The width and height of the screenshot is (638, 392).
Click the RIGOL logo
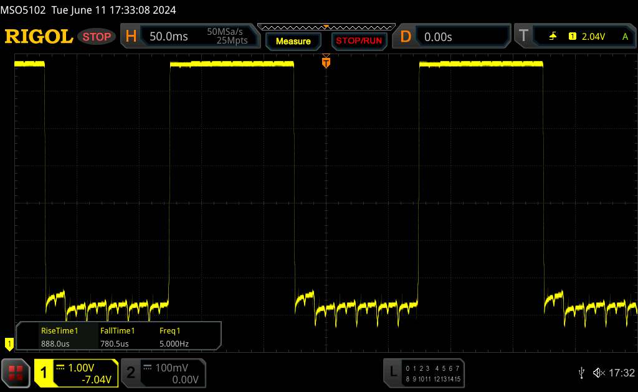39,36
